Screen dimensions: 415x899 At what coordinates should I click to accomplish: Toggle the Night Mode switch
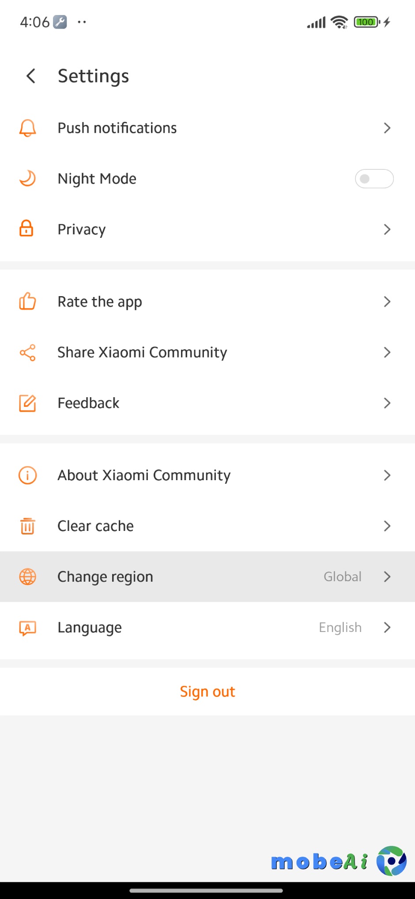[374, 179]
